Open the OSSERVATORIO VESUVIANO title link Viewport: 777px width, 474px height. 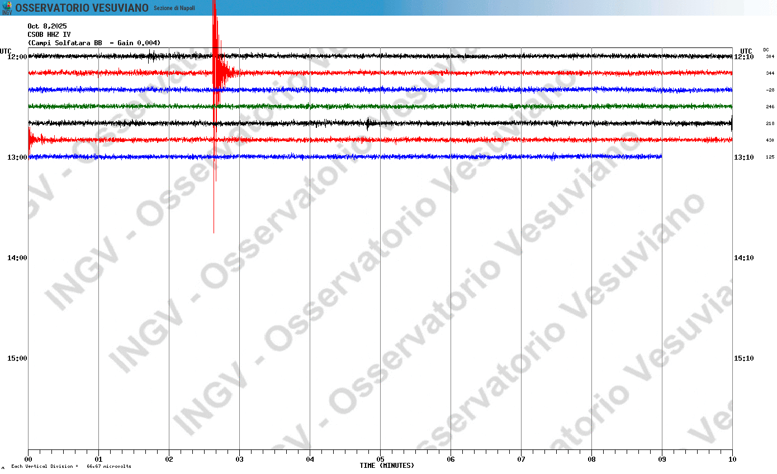point(82,8)
